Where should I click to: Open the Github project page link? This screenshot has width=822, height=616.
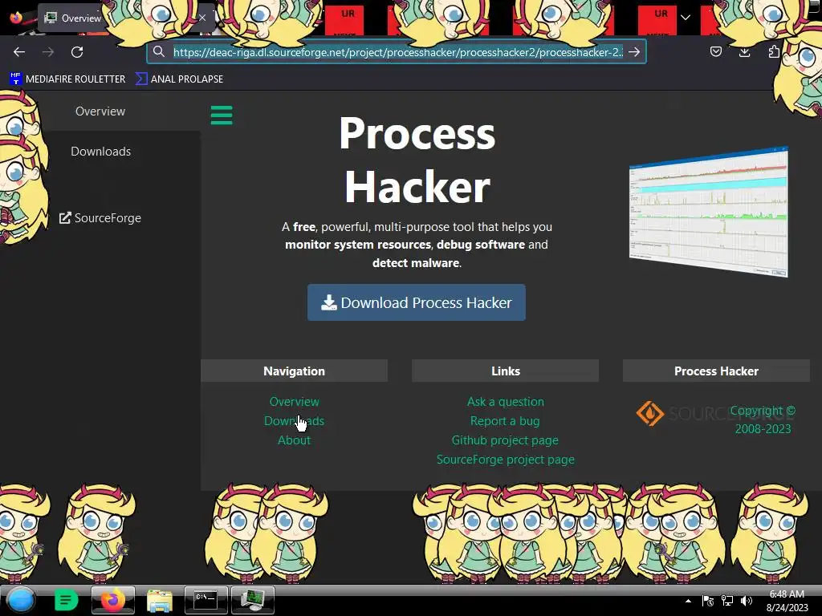pyautogui.click(x=505, y=440)
